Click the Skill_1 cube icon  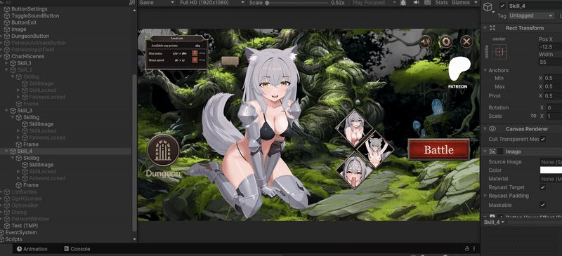click(13, 63)
